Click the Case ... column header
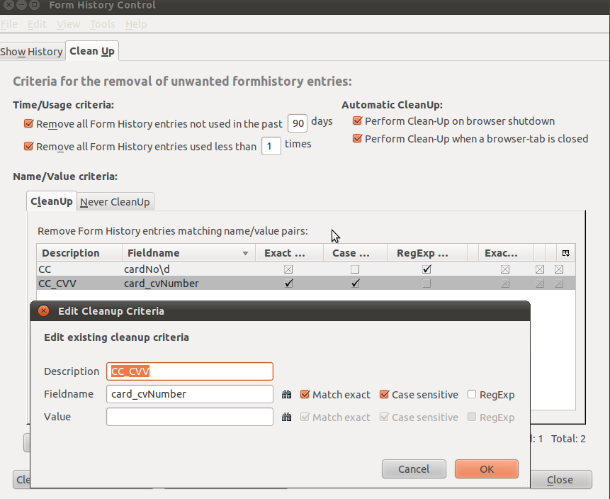This screenshot has width=610, height=499. (355, 253)
